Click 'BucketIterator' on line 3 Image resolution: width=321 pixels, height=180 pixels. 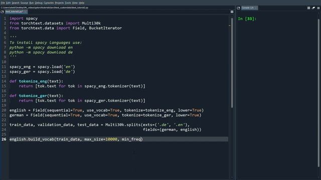pos(105,28)
